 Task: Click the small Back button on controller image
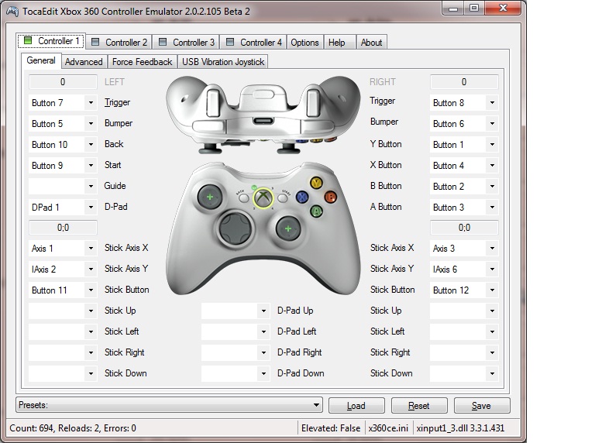click(x=243, y=198)
